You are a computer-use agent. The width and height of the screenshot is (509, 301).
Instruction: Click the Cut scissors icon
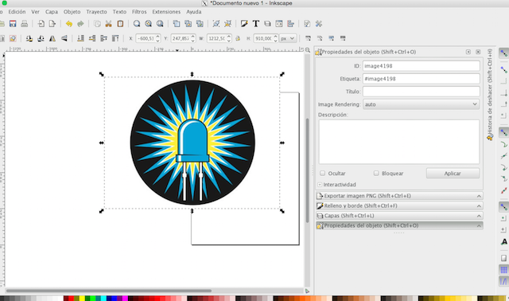(x=108, y=24)
